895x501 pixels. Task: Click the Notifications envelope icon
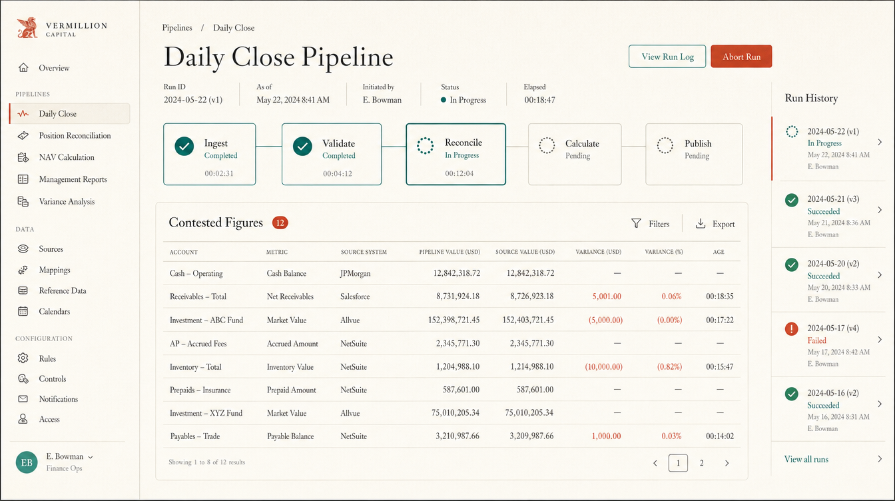click(x=23, y=399)
